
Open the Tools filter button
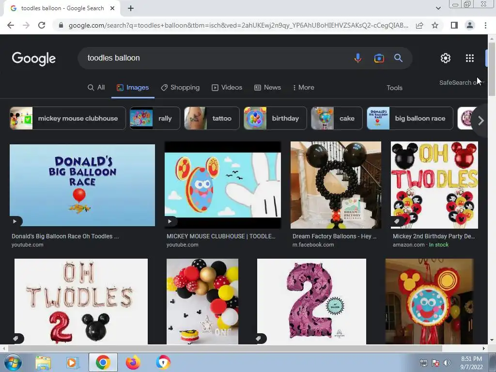click(x=394, y=88)
